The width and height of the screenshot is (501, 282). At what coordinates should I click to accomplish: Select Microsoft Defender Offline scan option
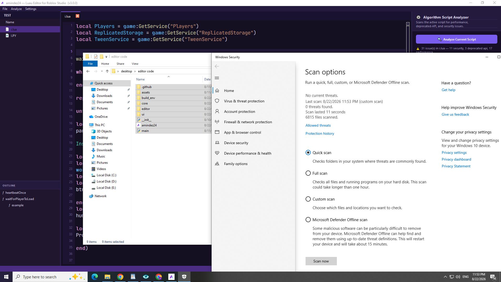(308, 220)
